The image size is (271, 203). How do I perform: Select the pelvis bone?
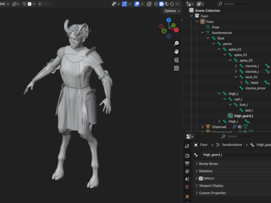click(227, 44)
